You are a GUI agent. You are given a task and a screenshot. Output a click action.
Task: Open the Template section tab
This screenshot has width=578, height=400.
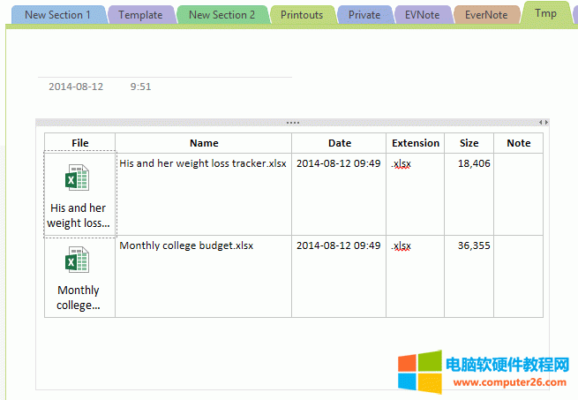(x=140, y=15)
